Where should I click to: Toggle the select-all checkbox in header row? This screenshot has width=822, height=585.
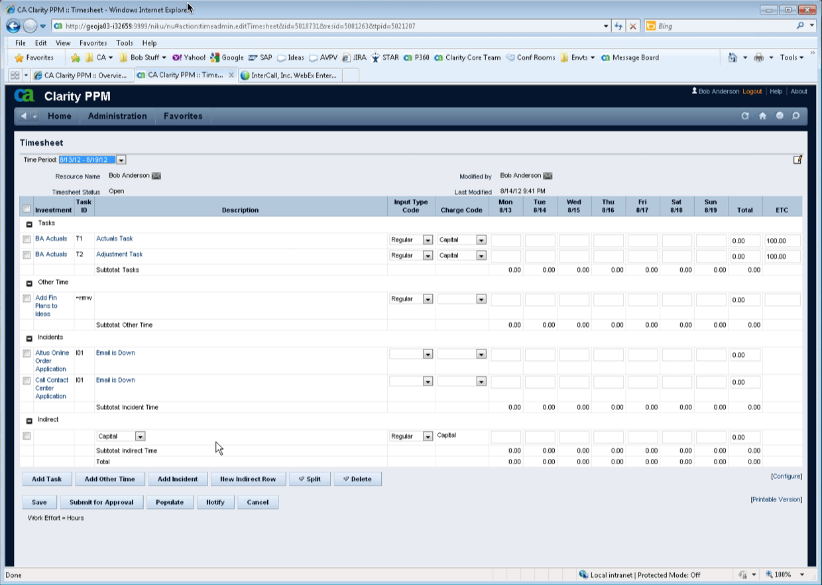pyautogui.click(x=27, y=209)
